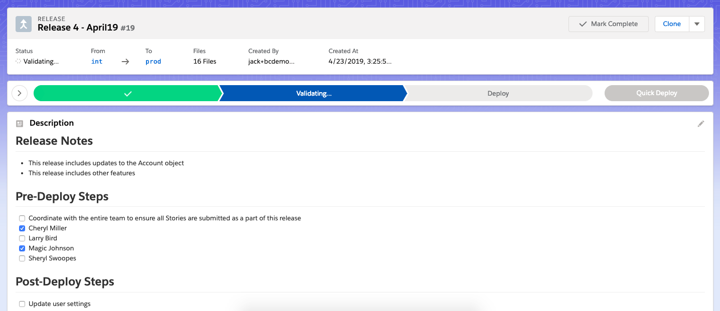Uncheck the Cheryl Miller checkbox
The width and height of the screenshot is (720, 311).
coord(22,228)
